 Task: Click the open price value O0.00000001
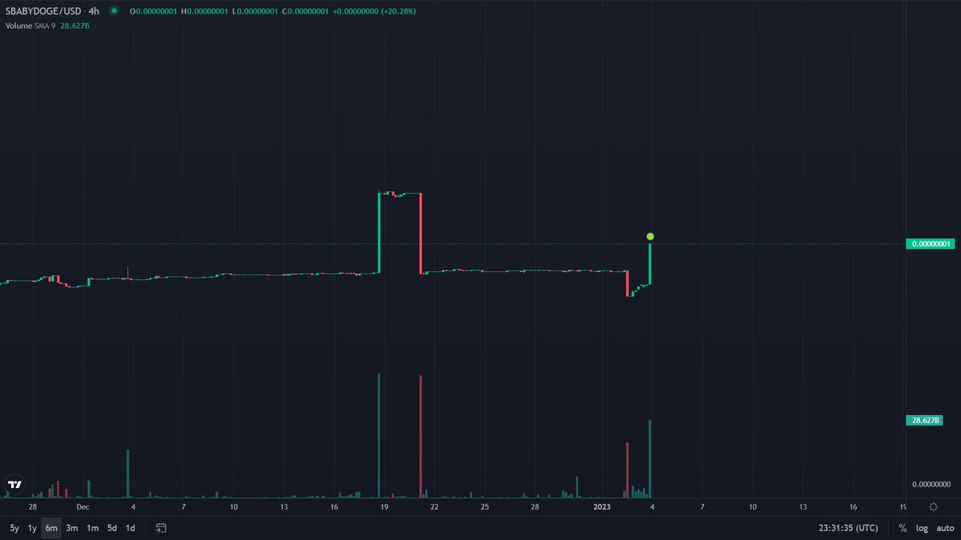(x=155, y=11)
